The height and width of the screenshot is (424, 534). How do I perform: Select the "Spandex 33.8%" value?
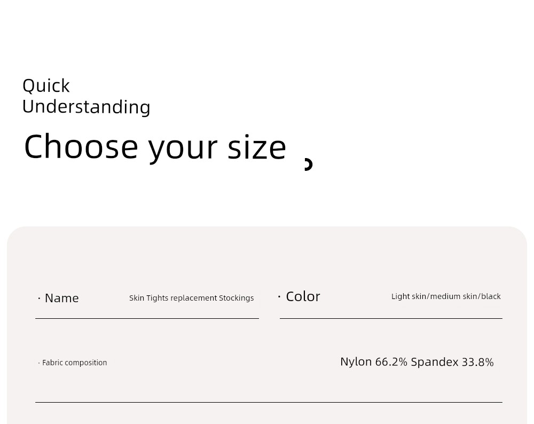[452, 362]
